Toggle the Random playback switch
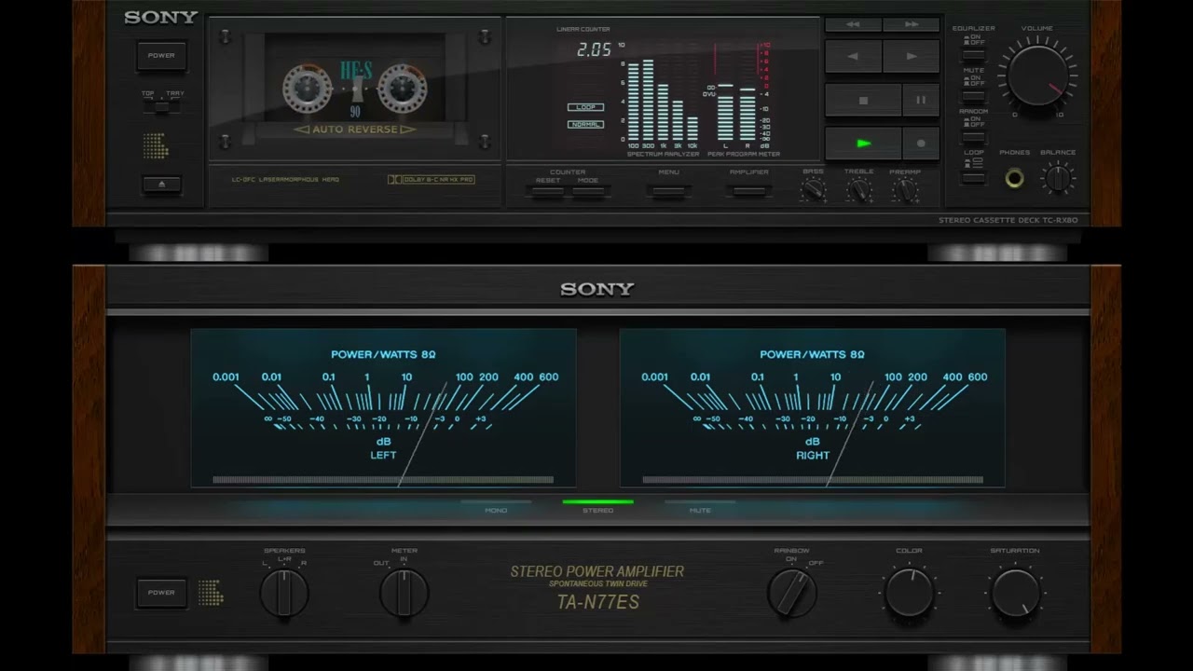 (974, 136)
